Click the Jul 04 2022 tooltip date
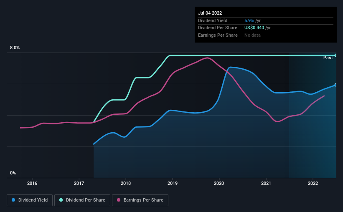This screenshot has width=343, height=212. 210,13
